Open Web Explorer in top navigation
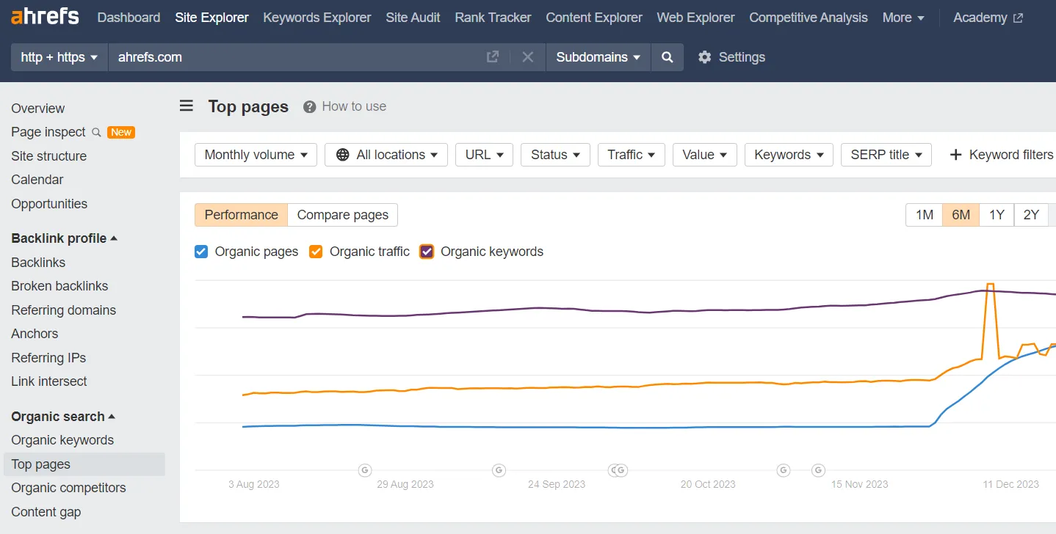1056x534 pixels. coord(695,18)
